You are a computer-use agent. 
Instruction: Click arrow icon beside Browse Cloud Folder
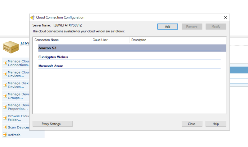5,118
